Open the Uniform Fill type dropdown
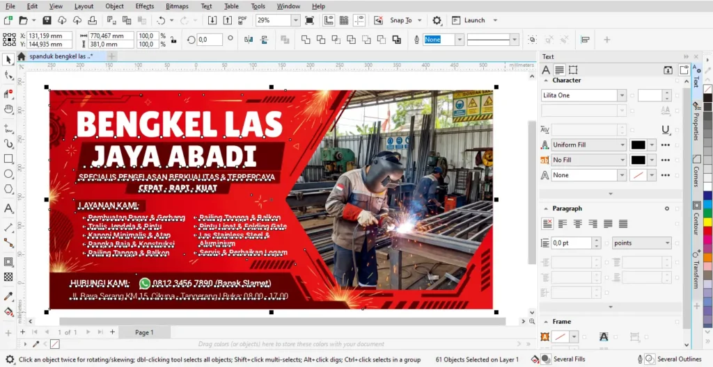 tap(622, 145)
